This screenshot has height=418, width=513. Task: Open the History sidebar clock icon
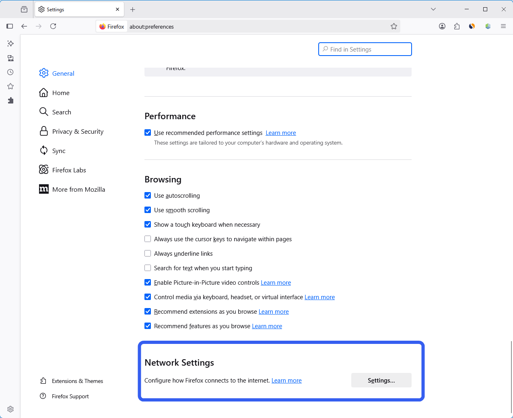tap(10, 72)
